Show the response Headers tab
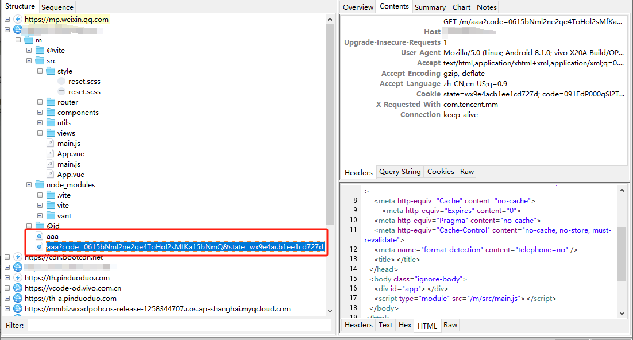 click(358, 325)
